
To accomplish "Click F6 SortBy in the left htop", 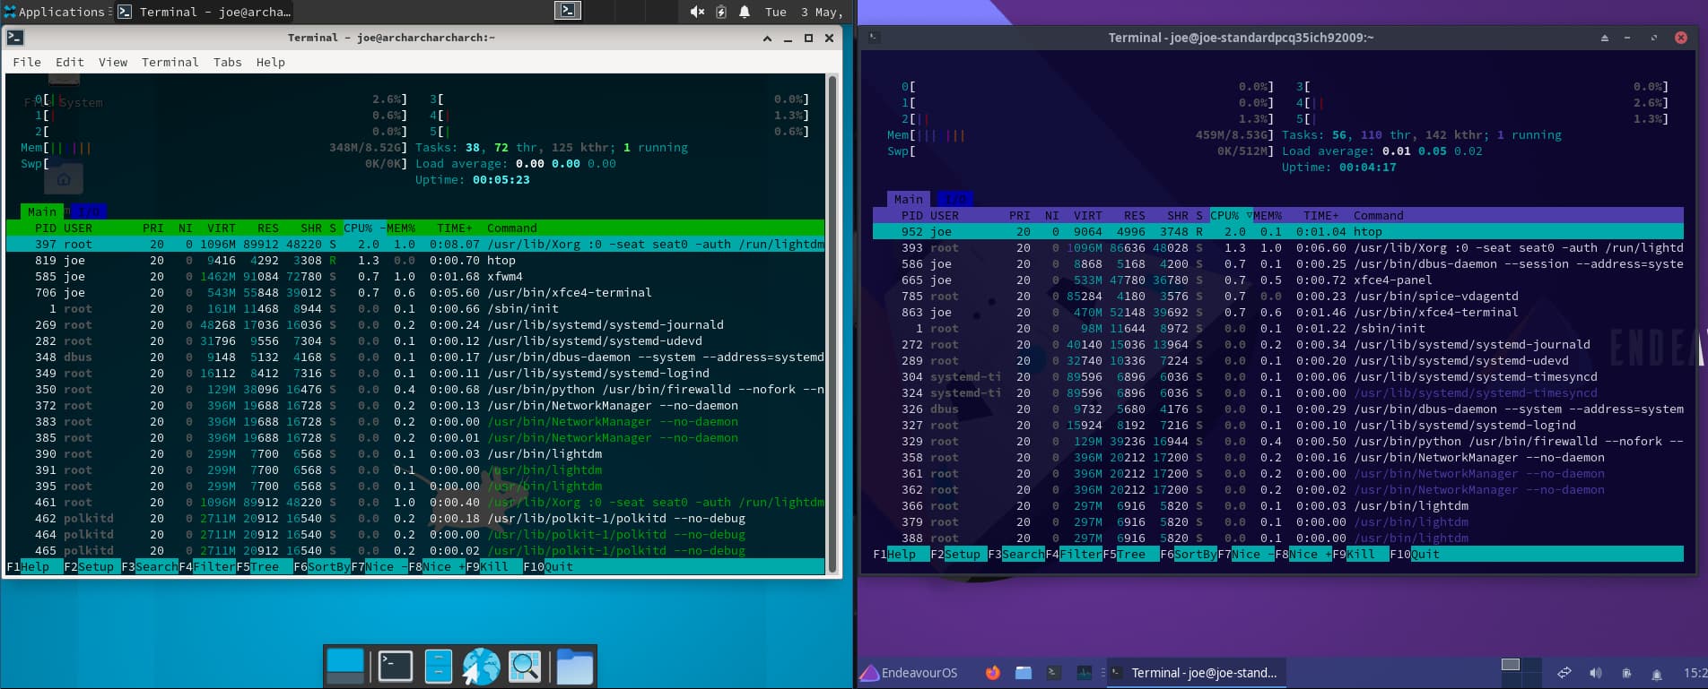I will click(322, 566).
